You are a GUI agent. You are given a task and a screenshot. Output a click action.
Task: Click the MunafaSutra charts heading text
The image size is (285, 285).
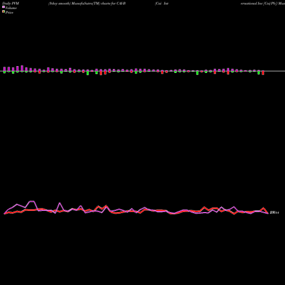tap(87, 3)
